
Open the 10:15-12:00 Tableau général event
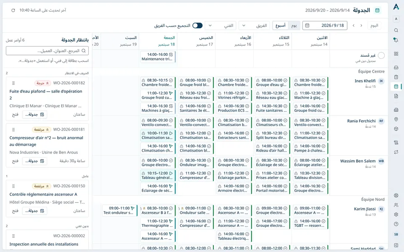(x=158, y=176)
